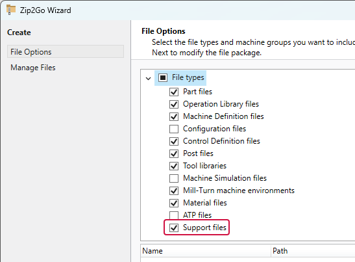Screen dimensions: 355x262
Task: Uncheck Control Definition files
Action: [x=174, y=141]
